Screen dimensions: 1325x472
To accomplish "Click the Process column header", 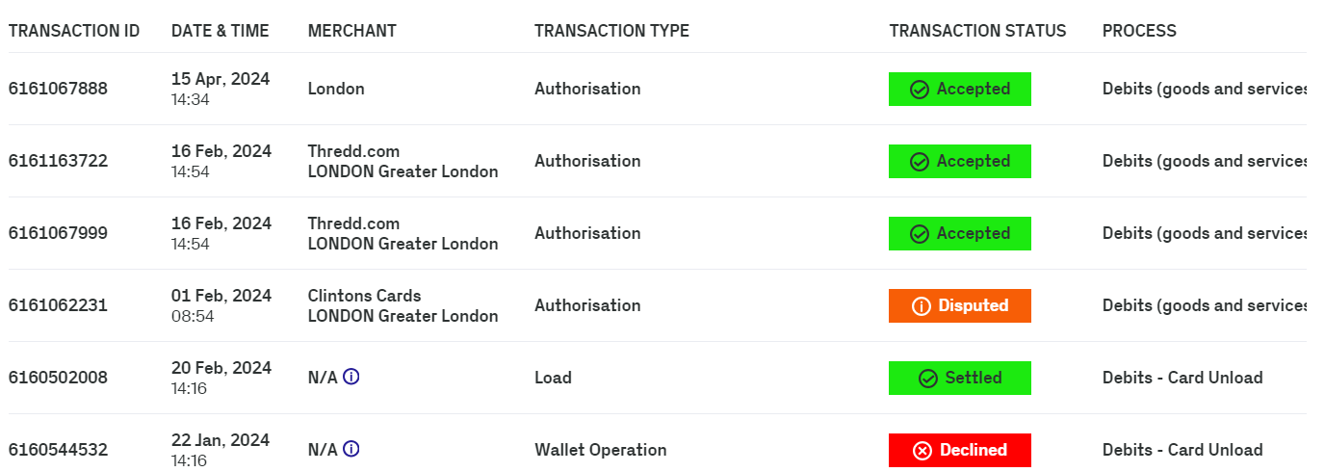I will pyautogui.click(x=1139, y=31).
